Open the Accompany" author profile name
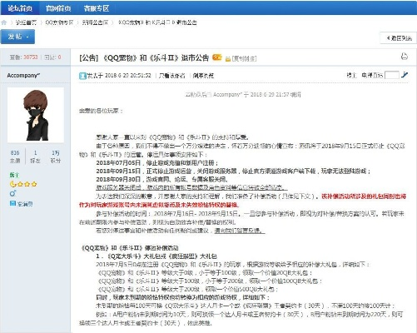The width and height of the screenshot is (417, 333). [23, 76]
